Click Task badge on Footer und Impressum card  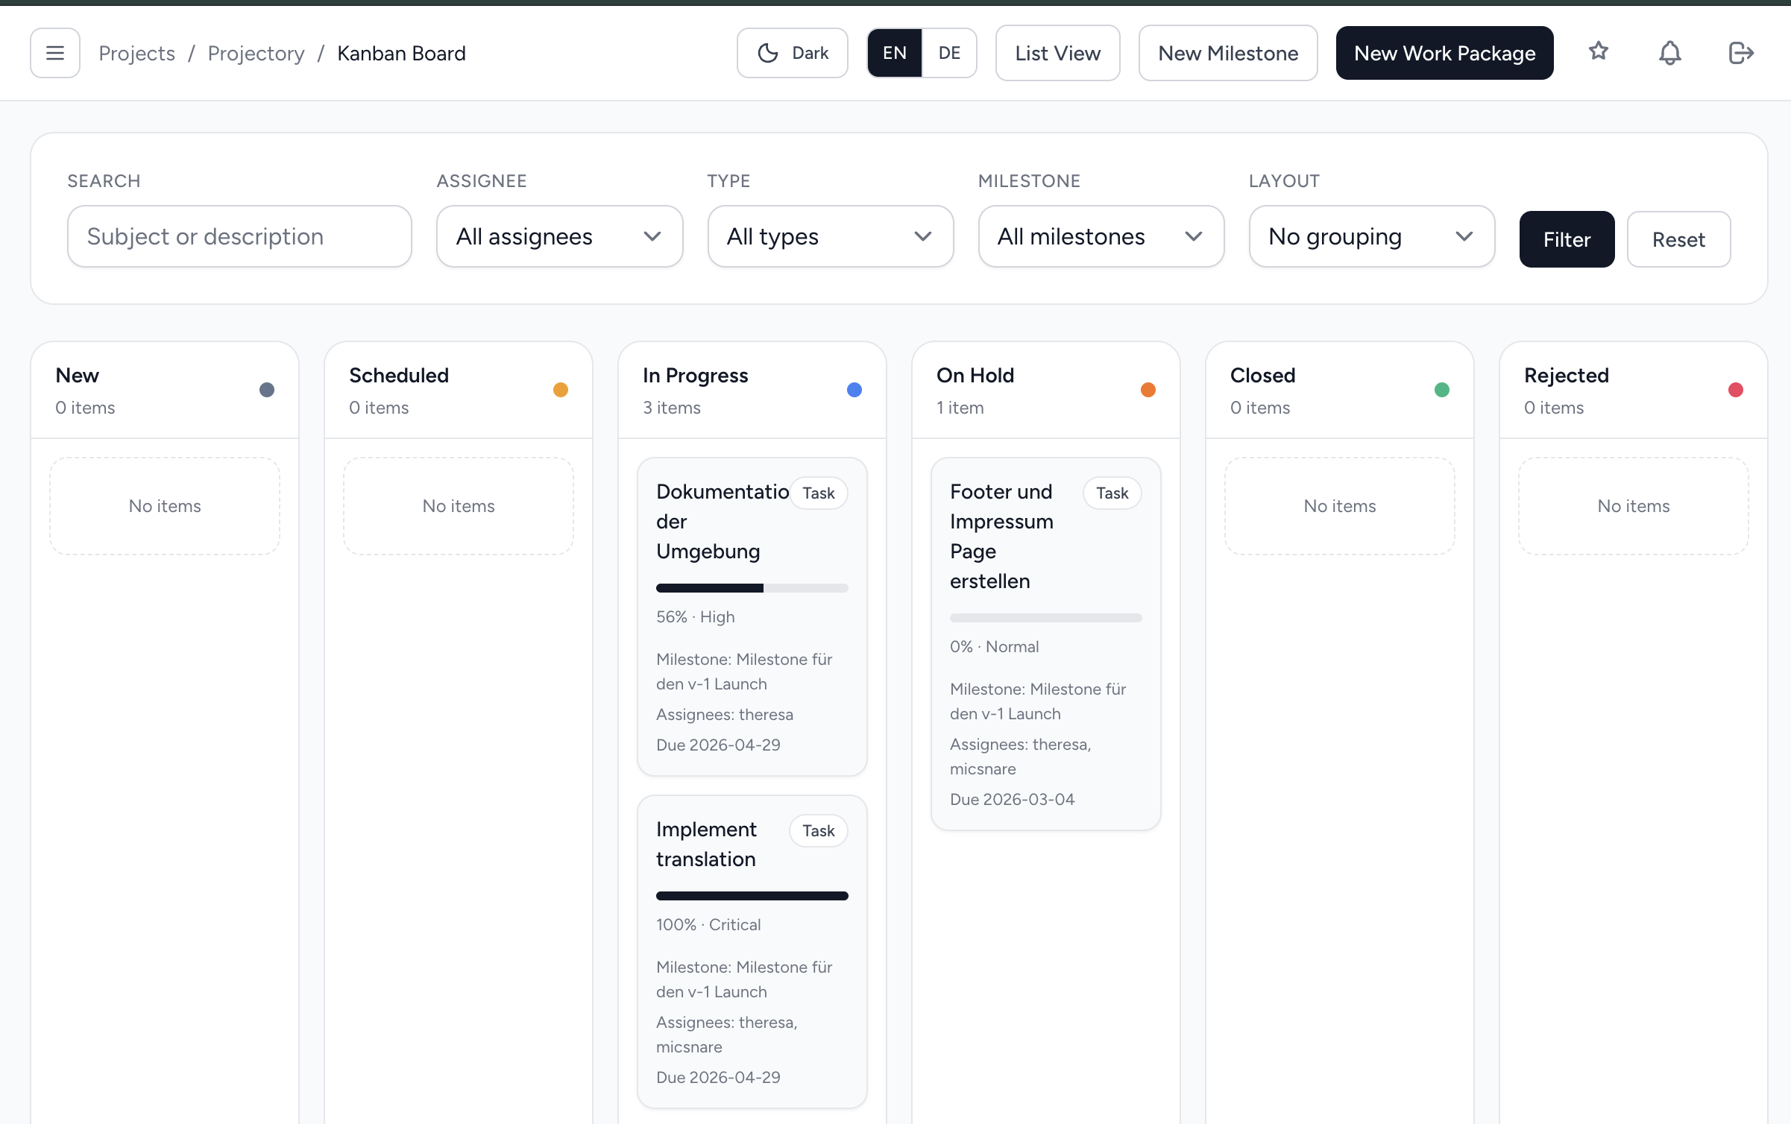1112,493
